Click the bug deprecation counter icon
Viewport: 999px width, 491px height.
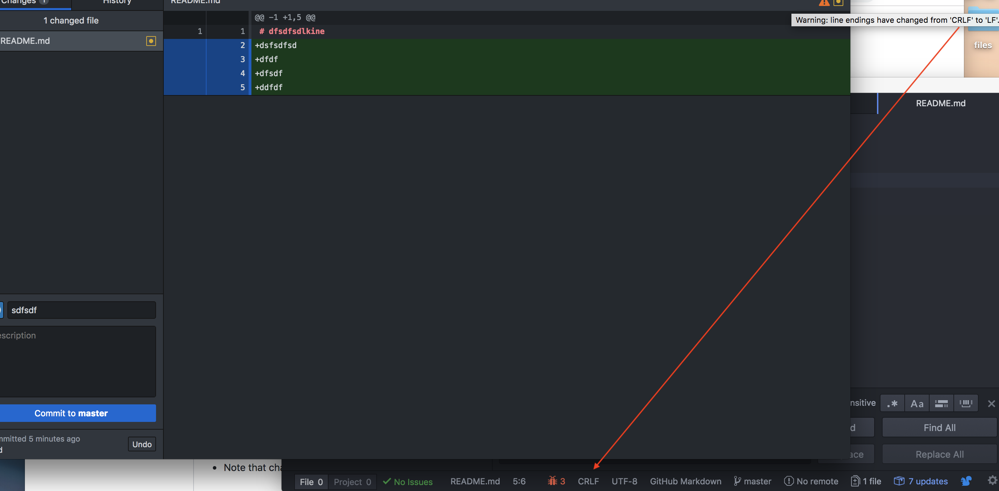click(552, 481)
